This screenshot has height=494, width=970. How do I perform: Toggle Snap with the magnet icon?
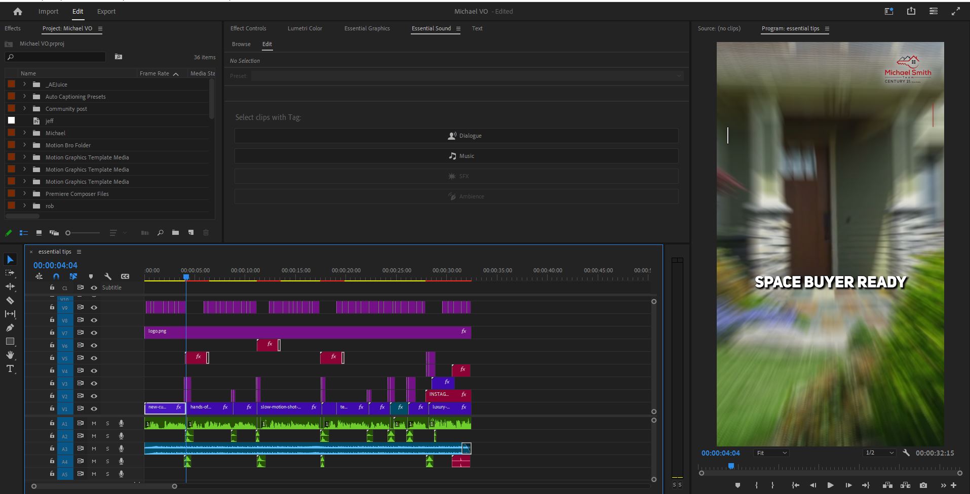pyautogui.click(x=56, y=276)
